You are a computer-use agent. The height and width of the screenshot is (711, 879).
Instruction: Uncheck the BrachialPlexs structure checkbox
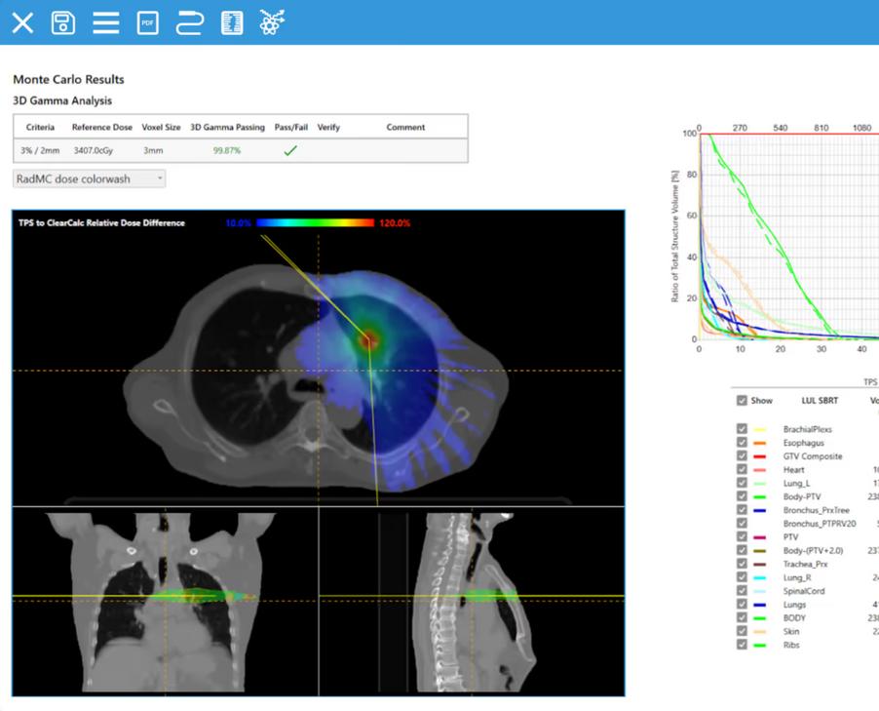(742, 429)
